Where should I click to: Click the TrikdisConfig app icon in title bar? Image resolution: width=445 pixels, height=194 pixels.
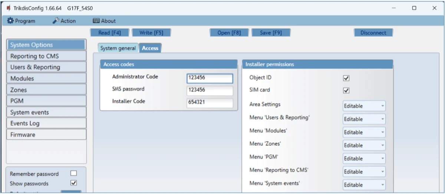8,8
